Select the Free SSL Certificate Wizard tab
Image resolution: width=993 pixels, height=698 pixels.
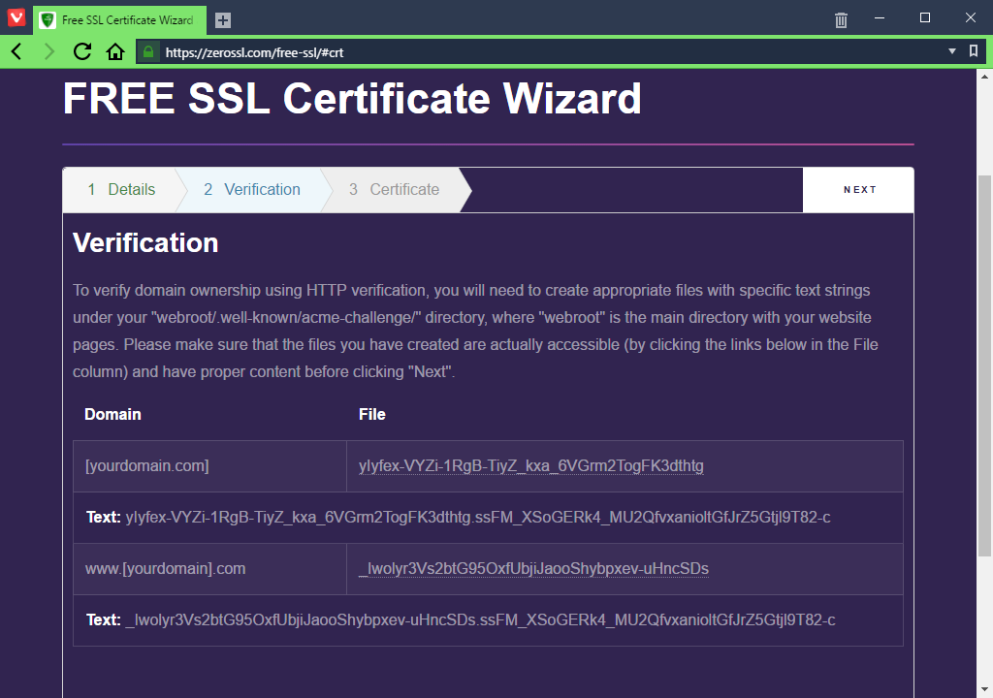119,20
